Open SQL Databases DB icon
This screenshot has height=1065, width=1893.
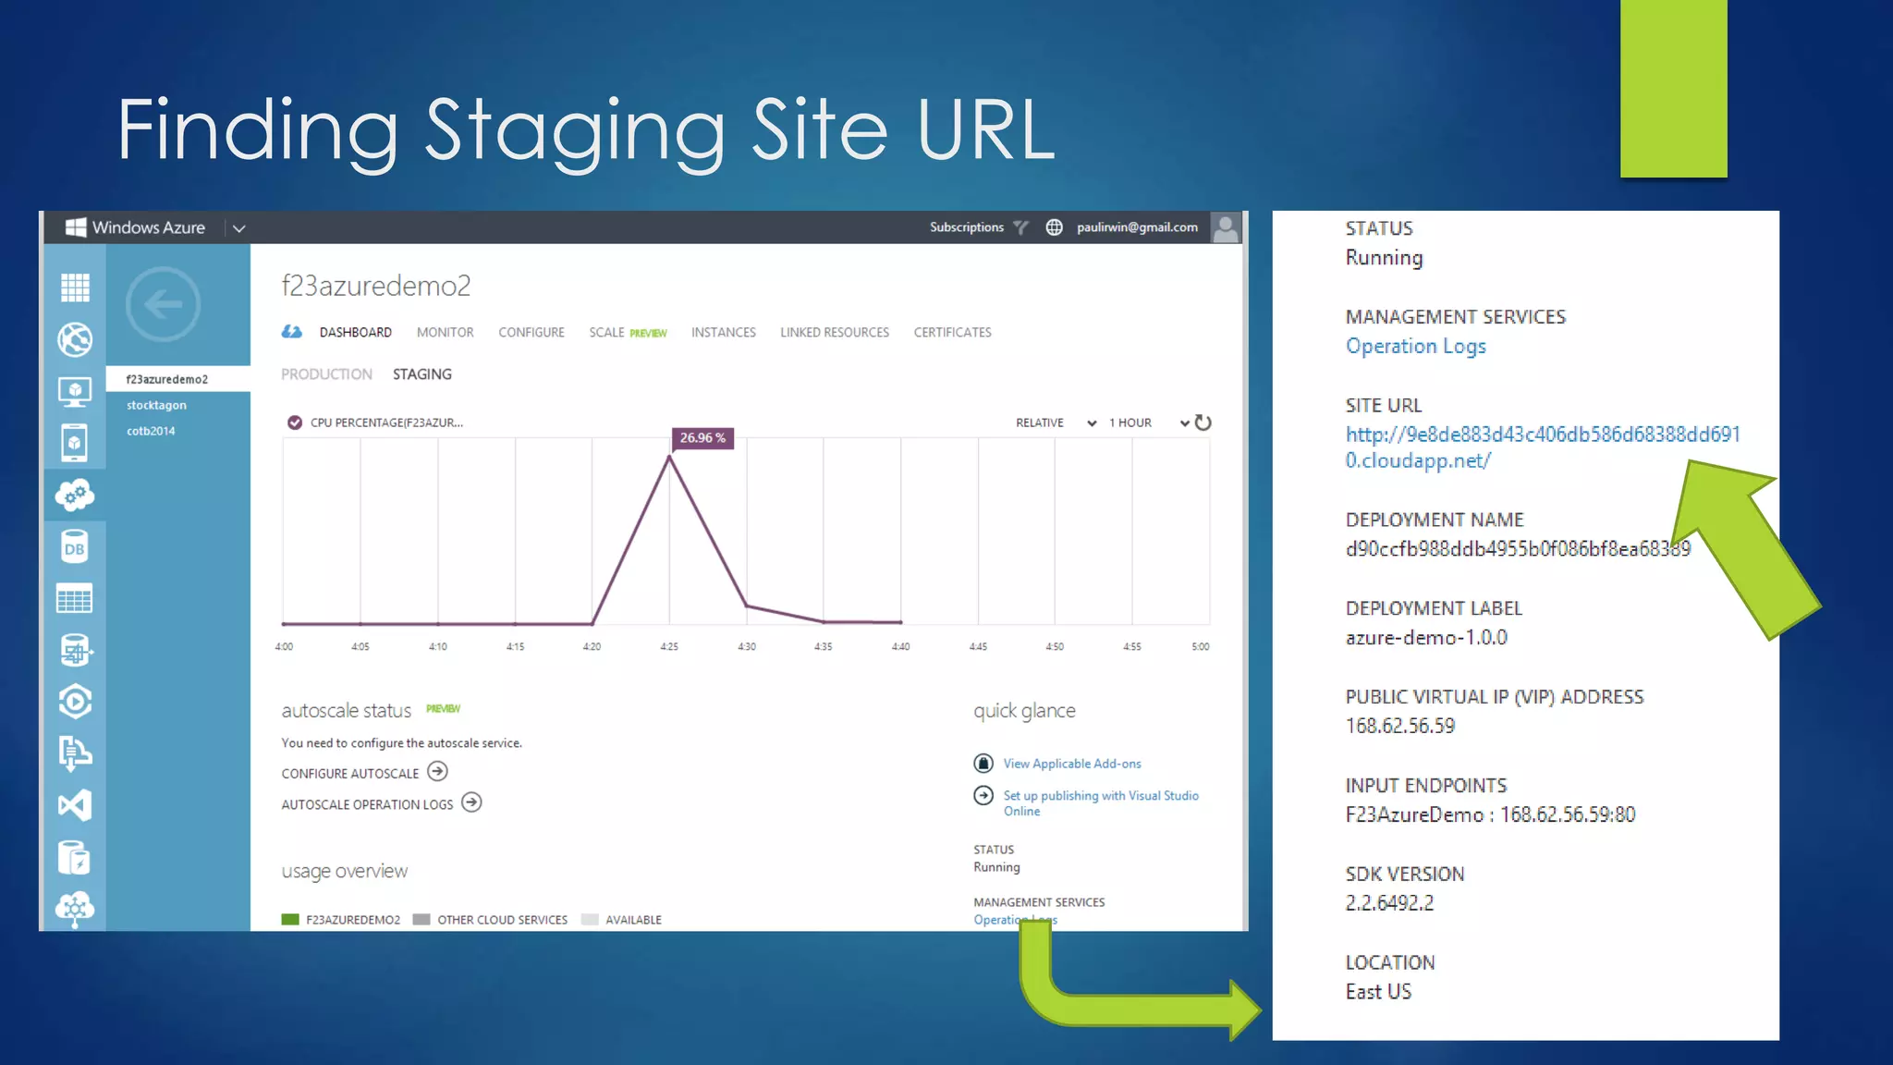click(x=75, y=547)
